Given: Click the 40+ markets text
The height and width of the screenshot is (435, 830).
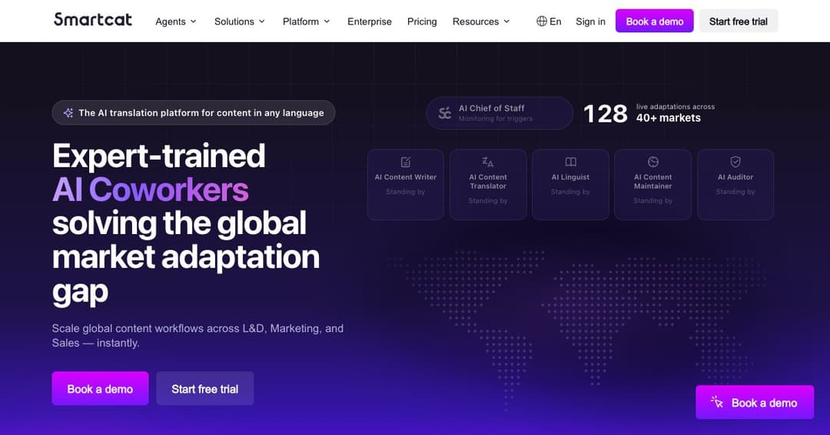Looking at the screenshot, I should (669, 118).
